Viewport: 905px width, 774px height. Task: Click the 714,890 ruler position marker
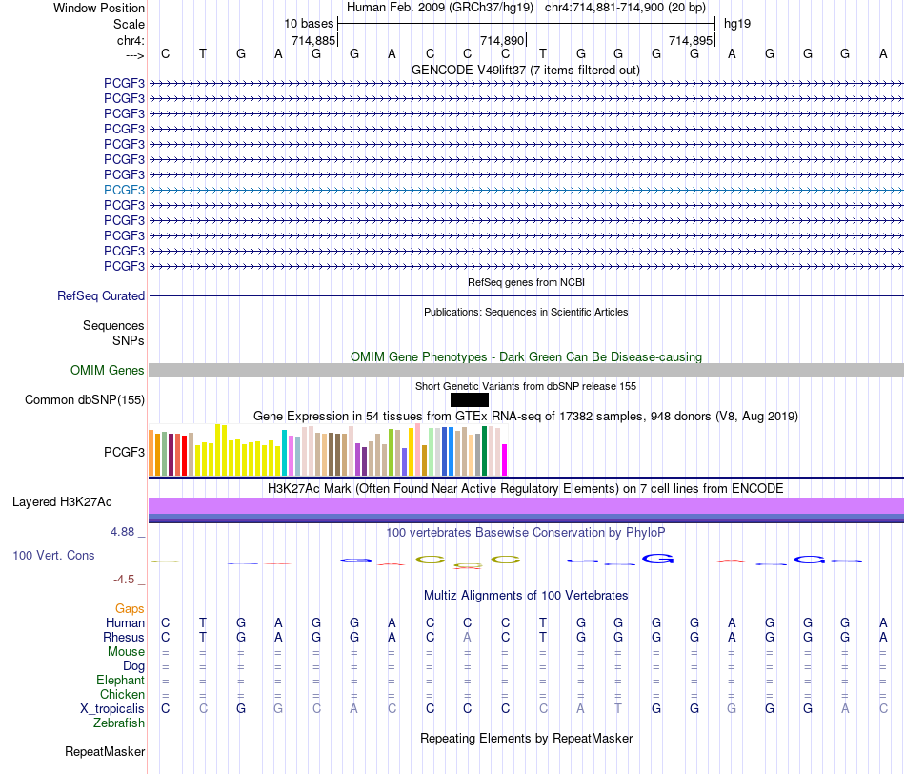503,40
